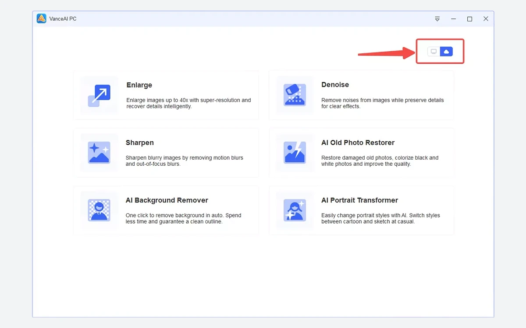The image size is (526, 328).
Task: Select the Sharpen sparkle image icon
Action: pos(99,153)
